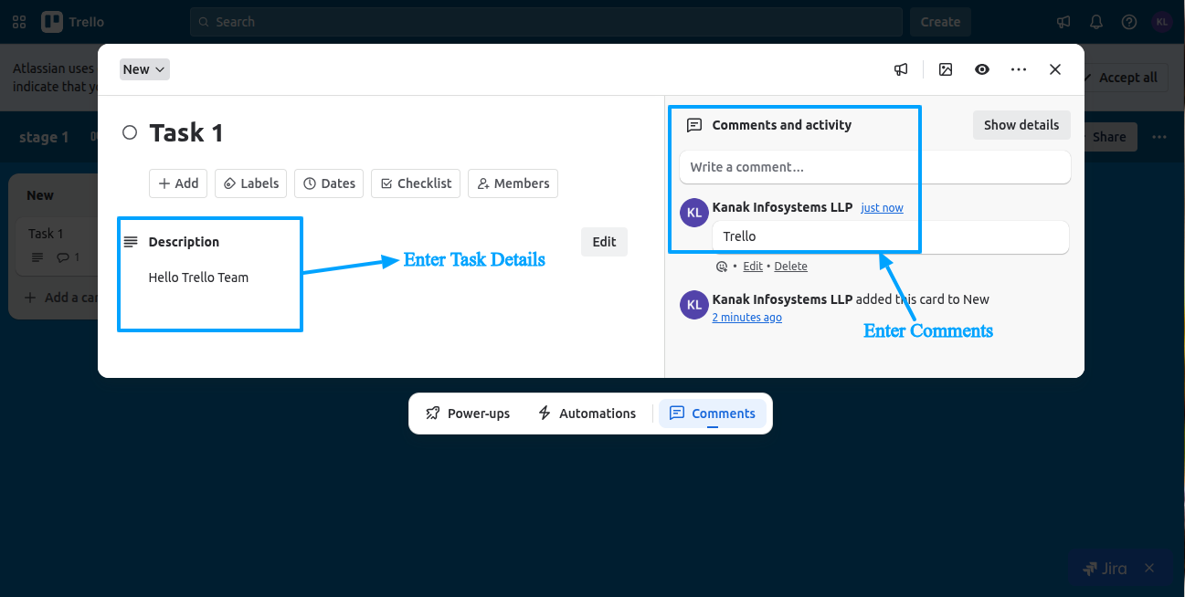1185x597 pixels.
Task: Delete the Trello comment
Action: coord(791,267)
